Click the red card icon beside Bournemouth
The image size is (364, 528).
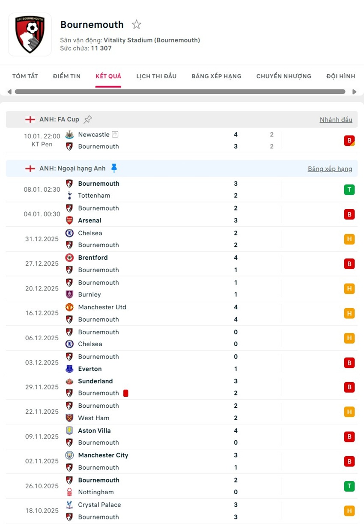125,393
